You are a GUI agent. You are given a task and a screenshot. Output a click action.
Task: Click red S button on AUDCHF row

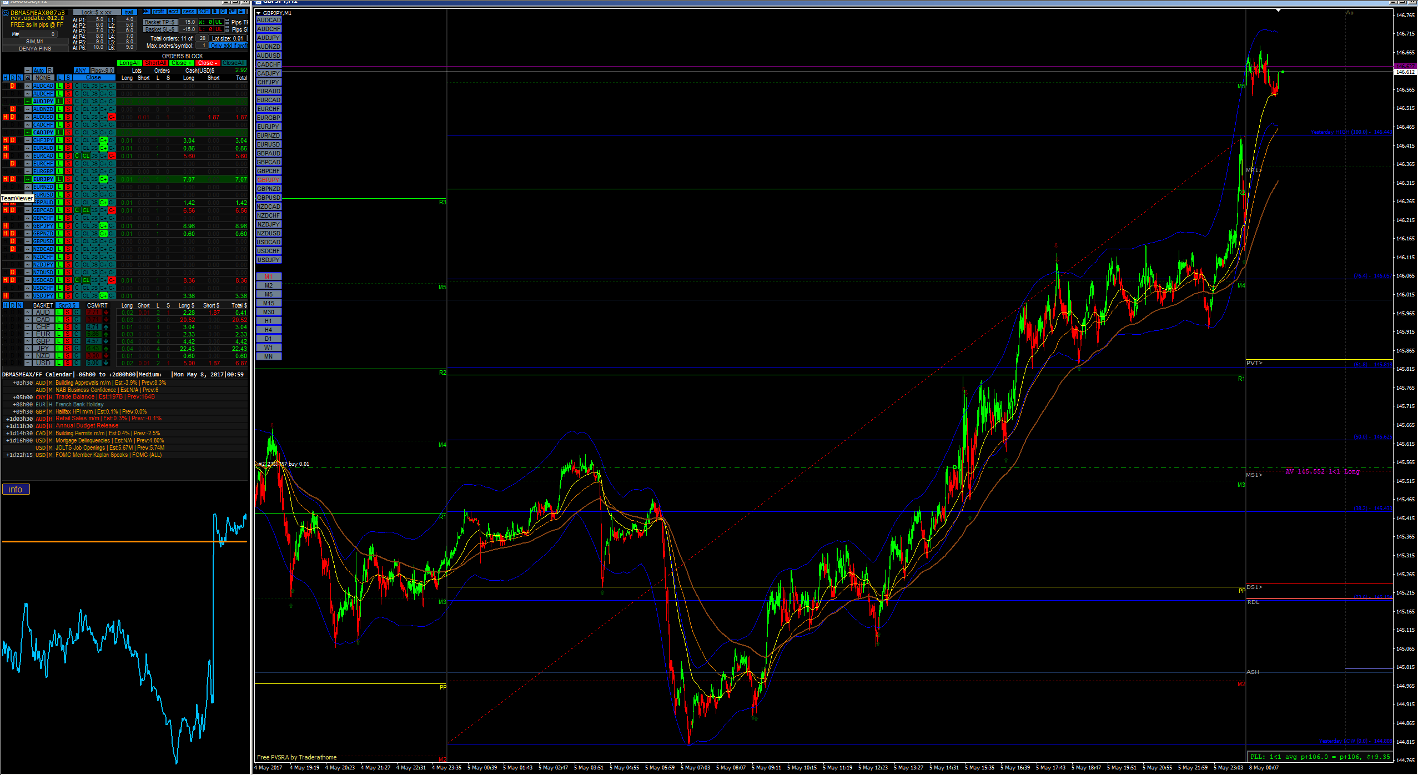click(x=68, y=93)
